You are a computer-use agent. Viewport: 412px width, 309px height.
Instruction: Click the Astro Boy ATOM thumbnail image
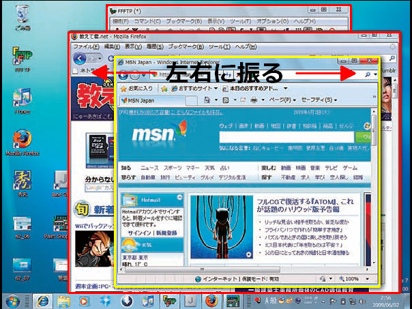coord(222,227)
